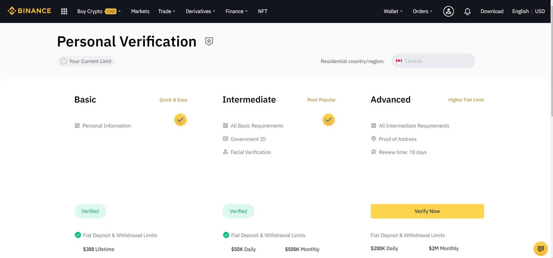Expand the Orders dropdown

coord(423,11)
